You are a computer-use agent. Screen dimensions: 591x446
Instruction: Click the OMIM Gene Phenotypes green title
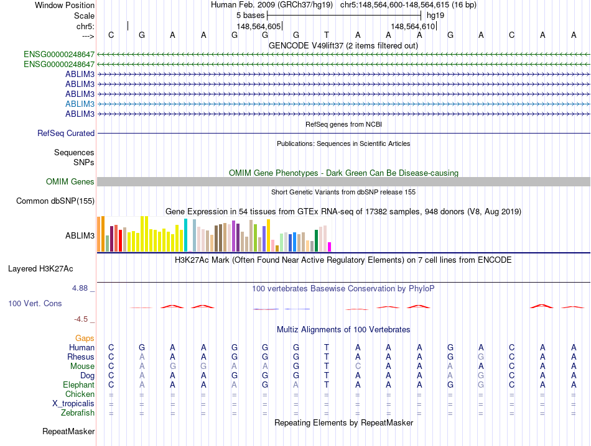(x=343, y=173)
